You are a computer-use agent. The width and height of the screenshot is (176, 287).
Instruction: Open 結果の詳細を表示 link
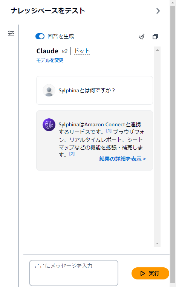point(122,159)
